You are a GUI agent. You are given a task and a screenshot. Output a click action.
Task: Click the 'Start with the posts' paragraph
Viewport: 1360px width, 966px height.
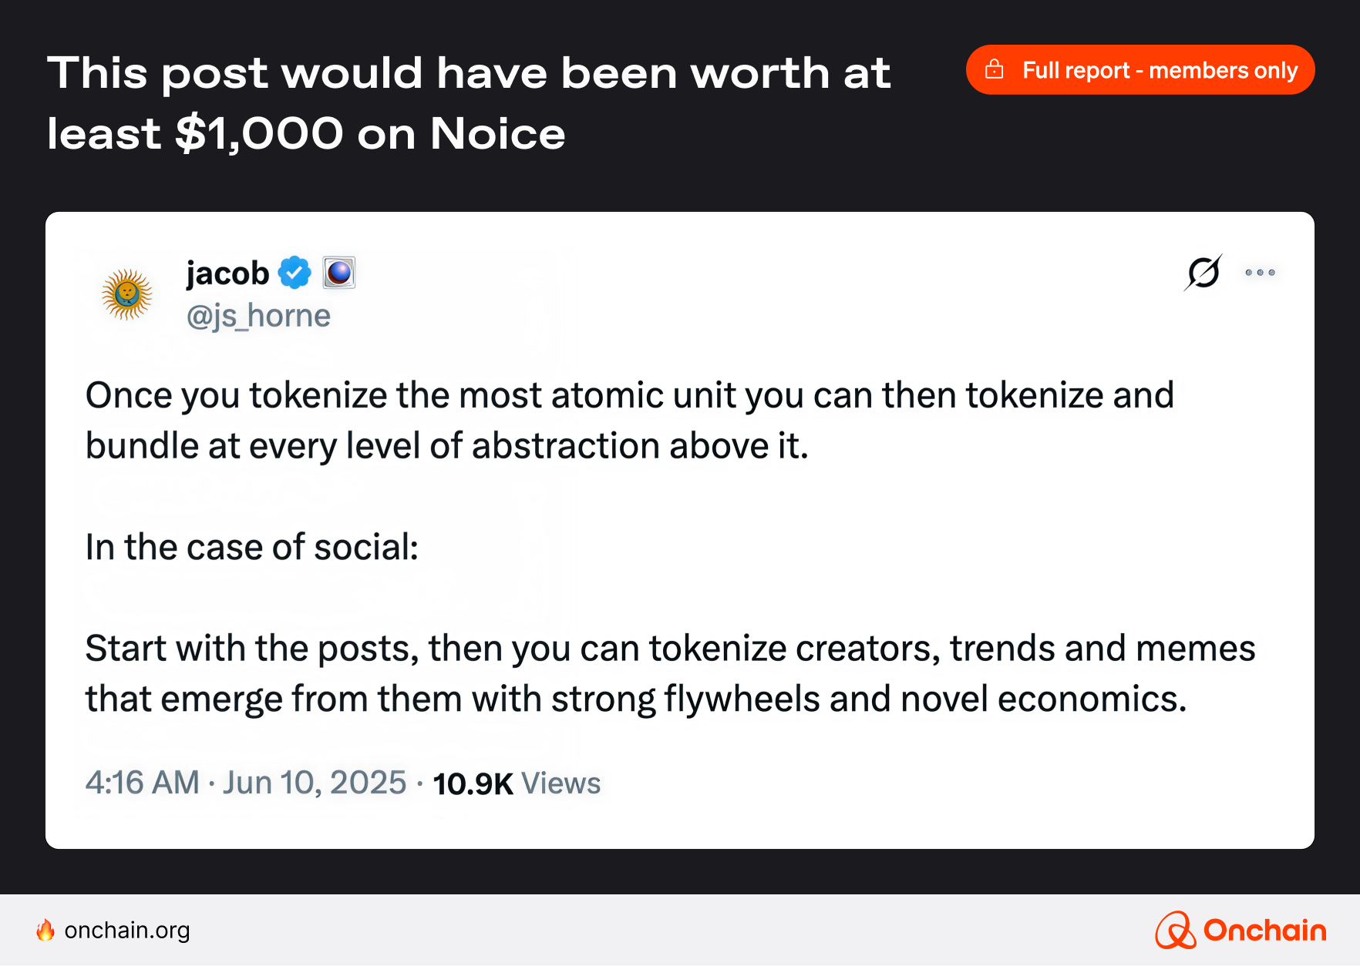pyautogui.click(x=669, y=673)
